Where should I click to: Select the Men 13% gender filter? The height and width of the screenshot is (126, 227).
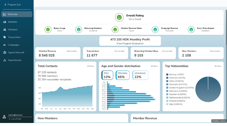[x=107, y=75]
